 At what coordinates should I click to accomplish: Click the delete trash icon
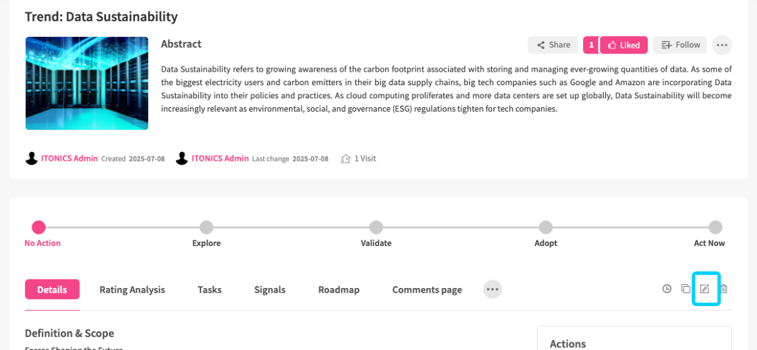724,289
